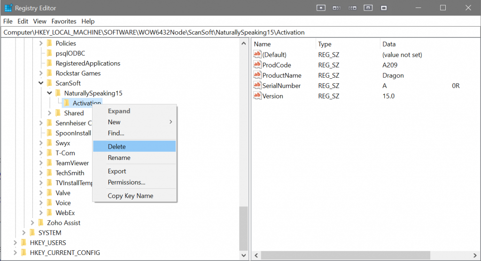
Task: Click the Voice folder icon
Action: tap(49, 203)
